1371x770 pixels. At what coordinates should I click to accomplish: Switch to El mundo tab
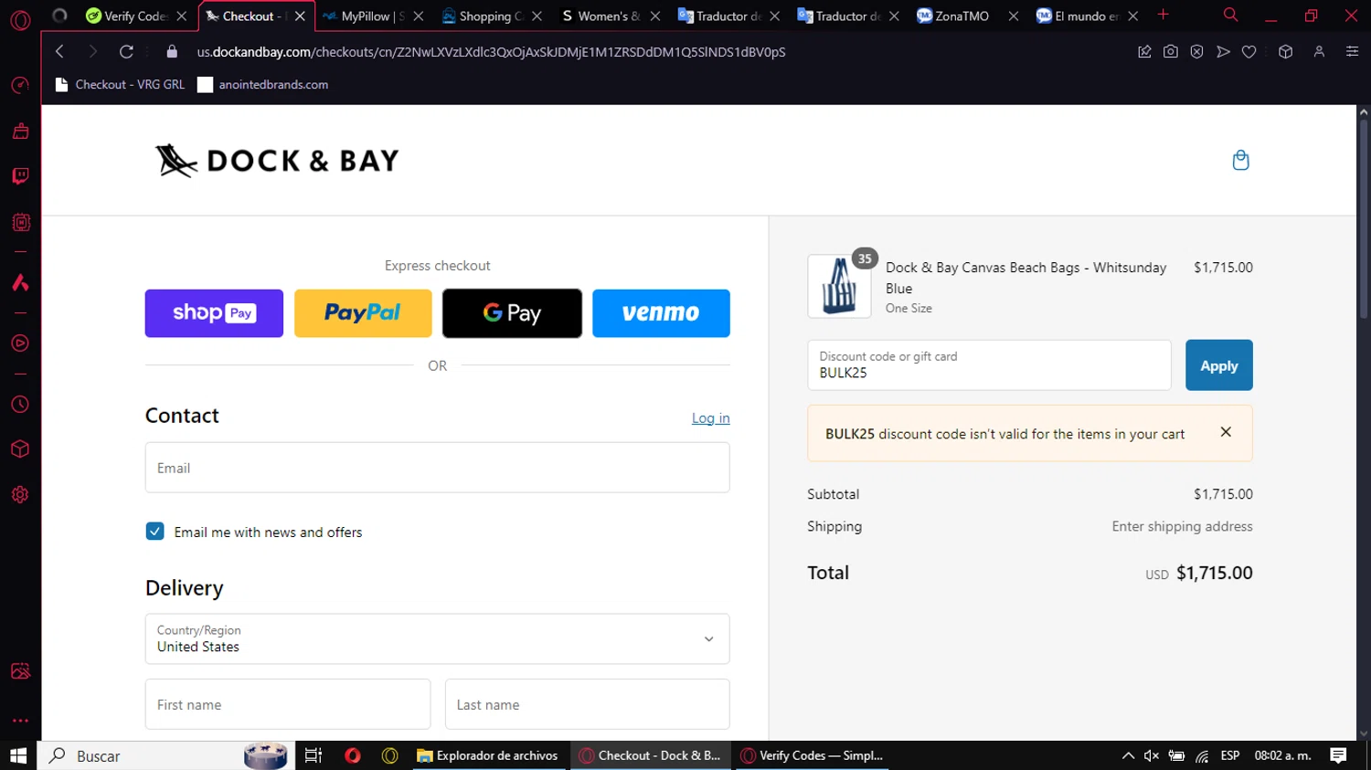pyautogui.click(x=1086, y=16)
